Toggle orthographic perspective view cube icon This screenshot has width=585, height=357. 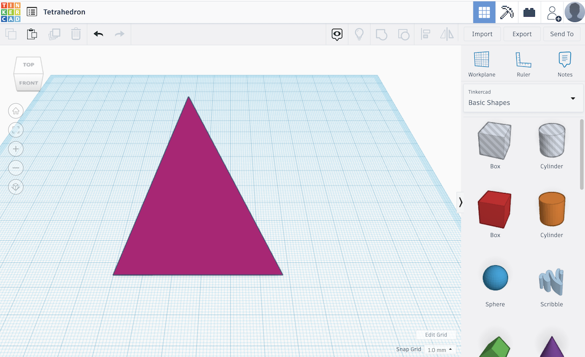tap(16, 187)
